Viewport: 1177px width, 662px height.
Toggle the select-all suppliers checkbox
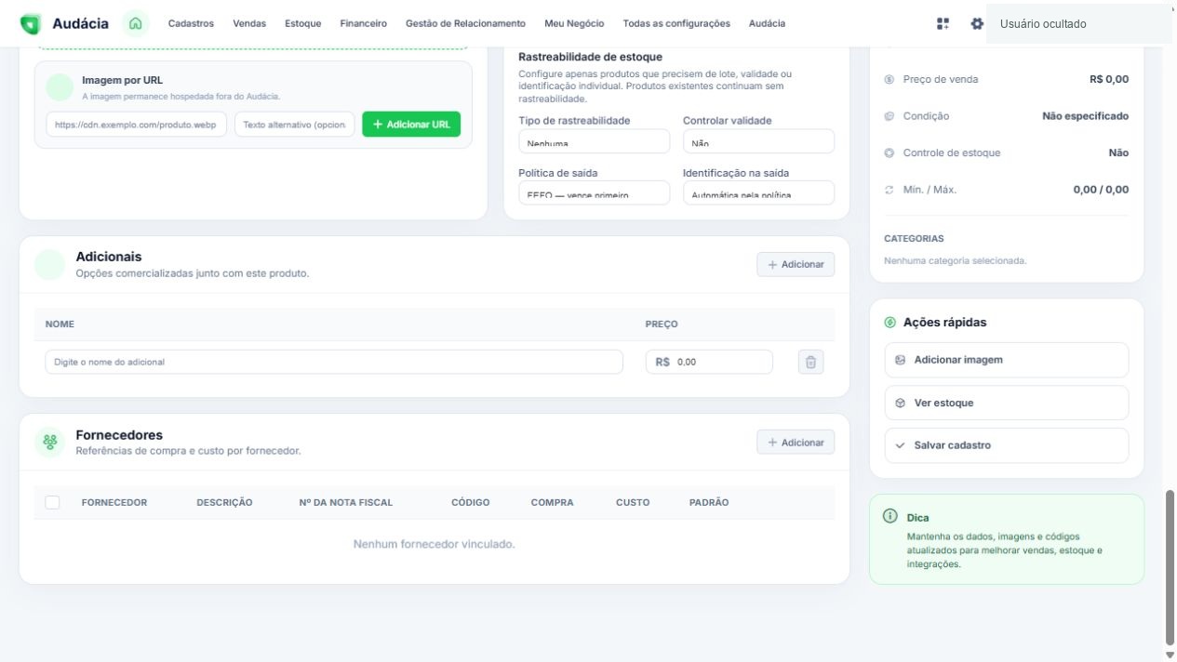[x=52, y=502]
